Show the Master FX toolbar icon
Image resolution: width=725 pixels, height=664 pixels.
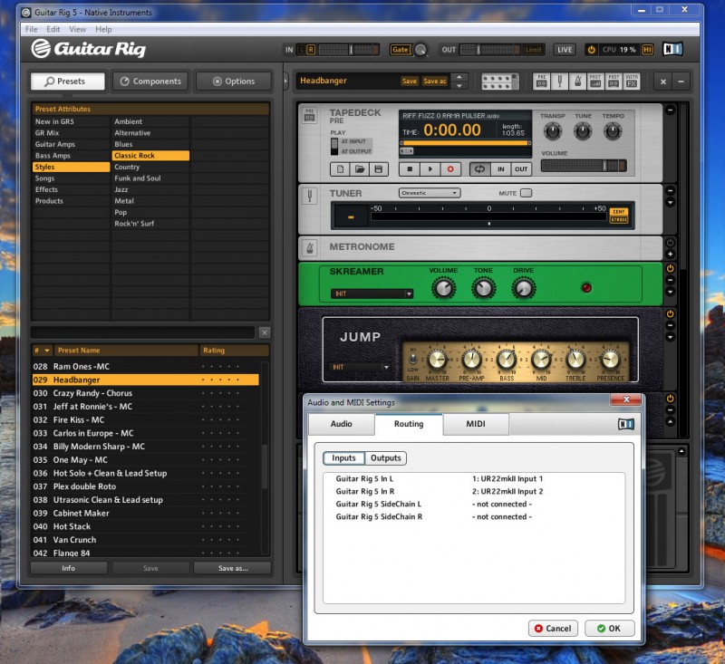click(x=632, y=82)
